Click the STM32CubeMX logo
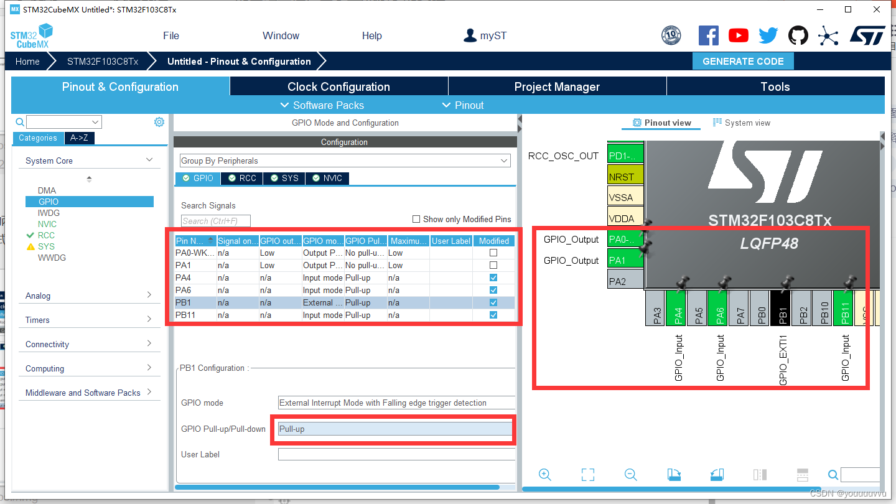 (x=32, y=36)
